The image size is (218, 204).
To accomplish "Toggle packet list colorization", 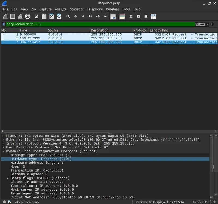I will (x=122, y=16).
